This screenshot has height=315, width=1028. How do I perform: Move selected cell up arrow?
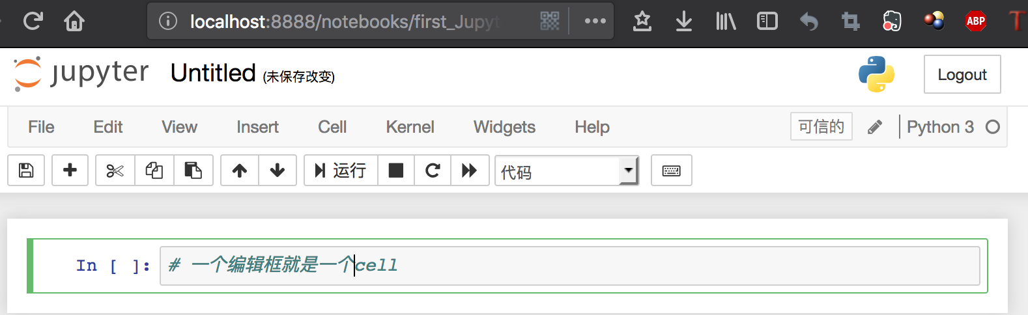(x=240, y=171)
